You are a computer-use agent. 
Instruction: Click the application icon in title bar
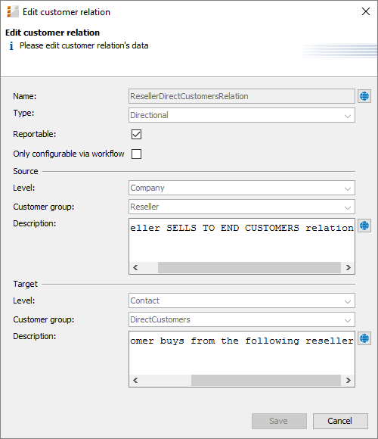13,12
